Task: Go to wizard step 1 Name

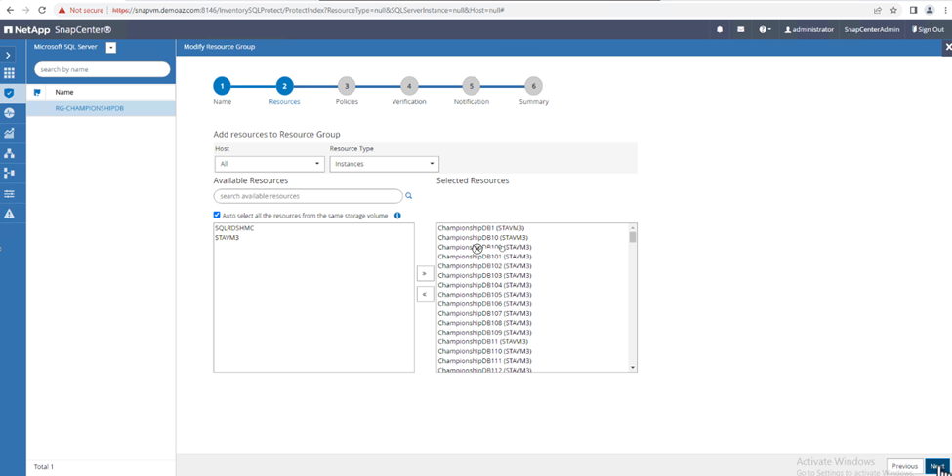Action: point(223,86)
